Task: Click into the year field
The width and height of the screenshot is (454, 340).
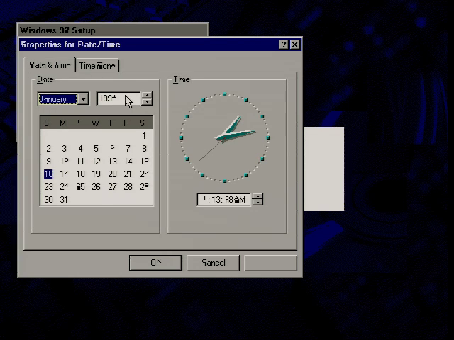Action: pyautogui.click(x=118, y=98)
